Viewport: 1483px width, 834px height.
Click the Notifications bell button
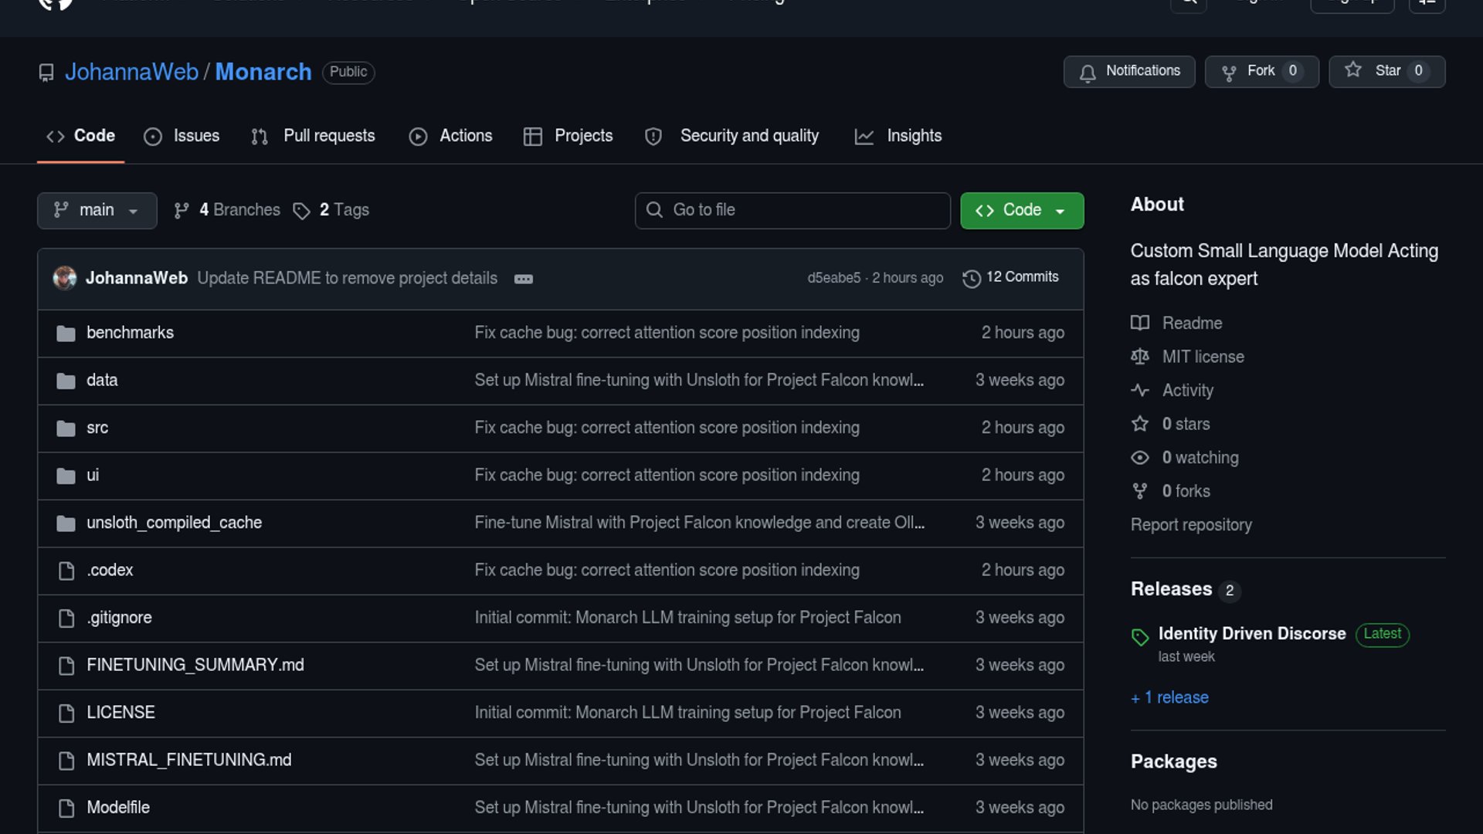click(1128, 71)
